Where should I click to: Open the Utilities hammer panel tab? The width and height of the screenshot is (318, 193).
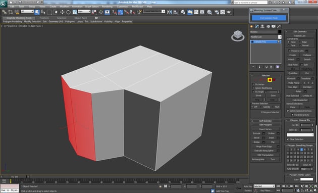(x=279, y=27)
